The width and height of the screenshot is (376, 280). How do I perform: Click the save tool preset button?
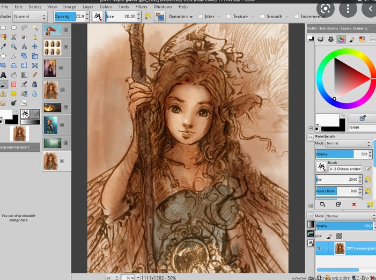click(323, 204)
